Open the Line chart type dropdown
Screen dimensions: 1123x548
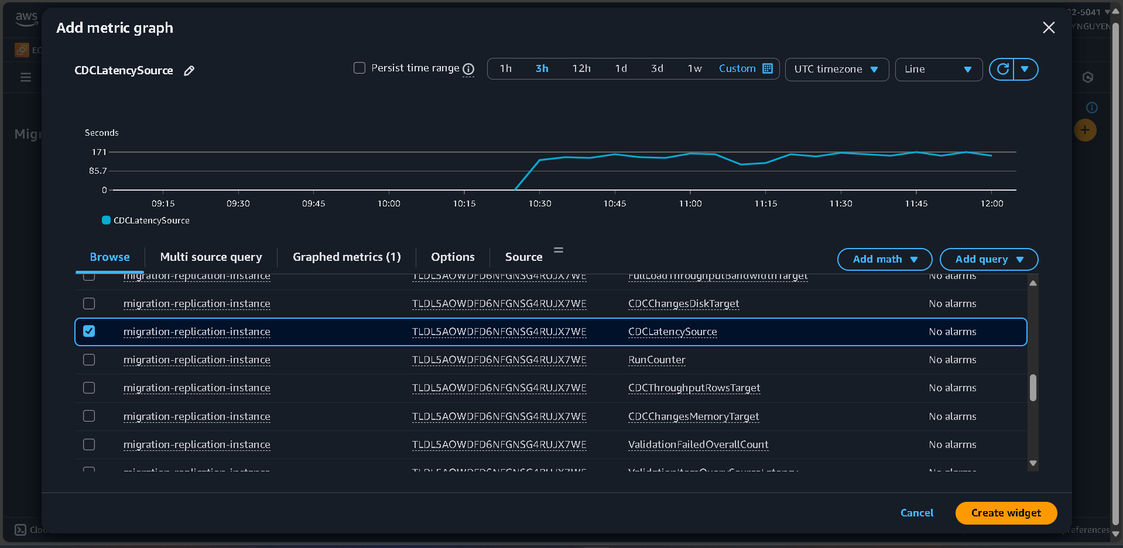click(x=939, y=69)
